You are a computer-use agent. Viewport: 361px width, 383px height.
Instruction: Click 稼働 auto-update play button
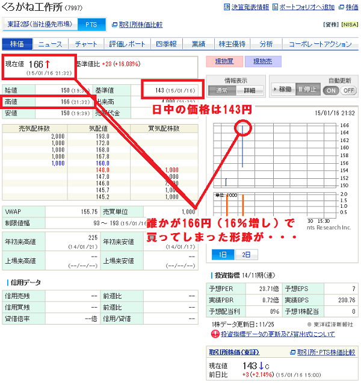pos(283,89)
